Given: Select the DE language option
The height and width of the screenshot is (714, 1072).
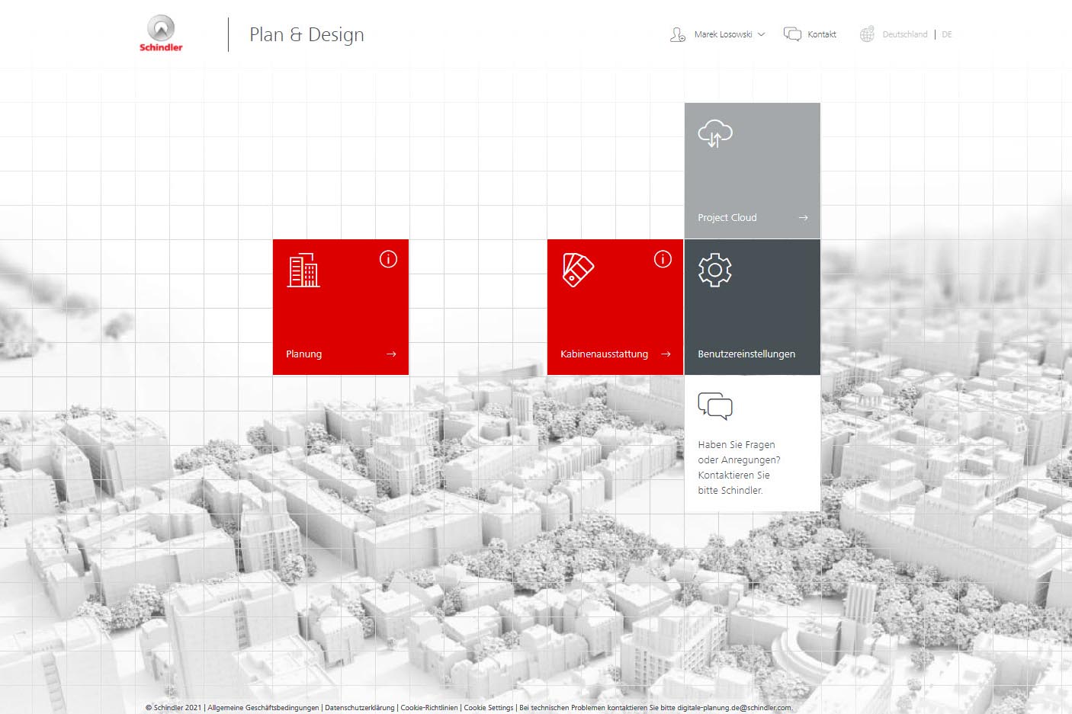Looking at the screenshot, I should (946, 34).
